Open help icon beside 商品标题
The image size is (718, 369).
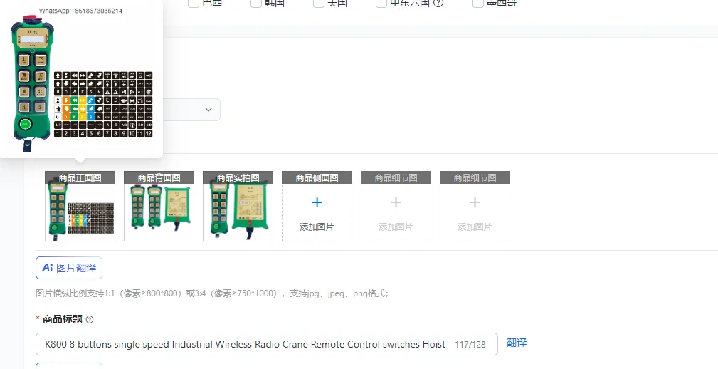coord(90,320)
